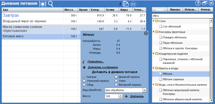Select the Вечерний перекус radio button
Viewport: 215px width, 104px height.
(116, 85)
